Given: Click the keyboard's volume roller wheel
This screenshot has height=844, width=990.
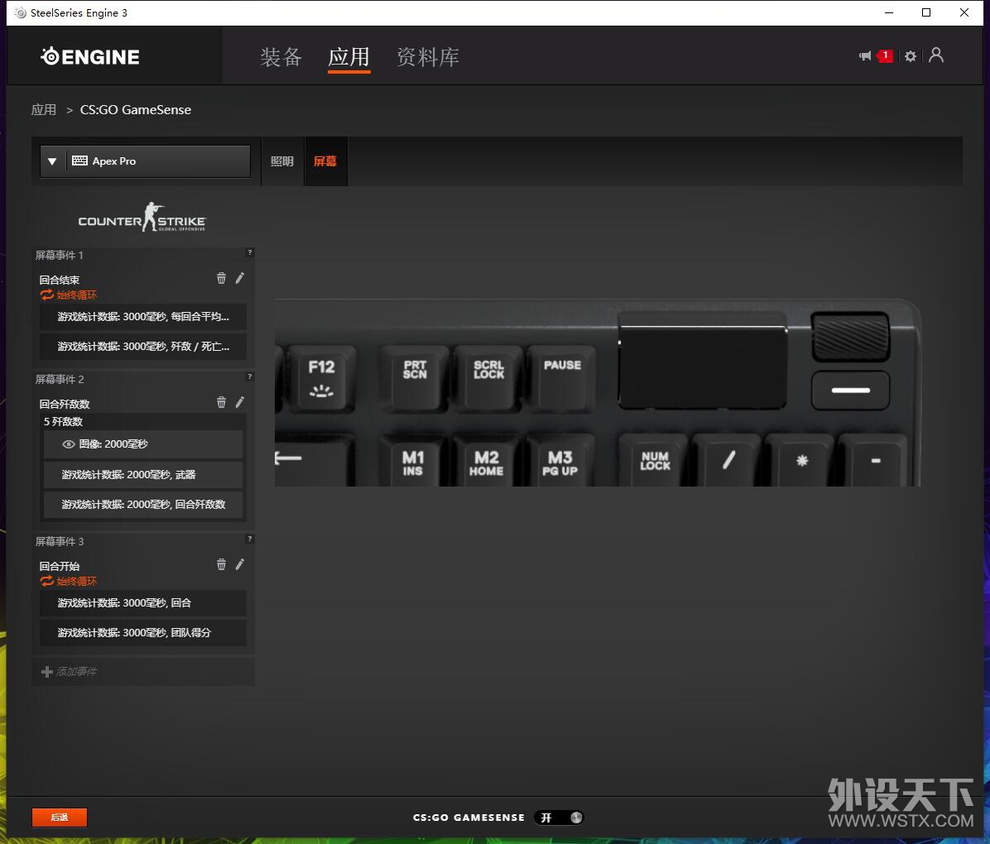Looking at the screenshot, I should (x=850, y=337).
